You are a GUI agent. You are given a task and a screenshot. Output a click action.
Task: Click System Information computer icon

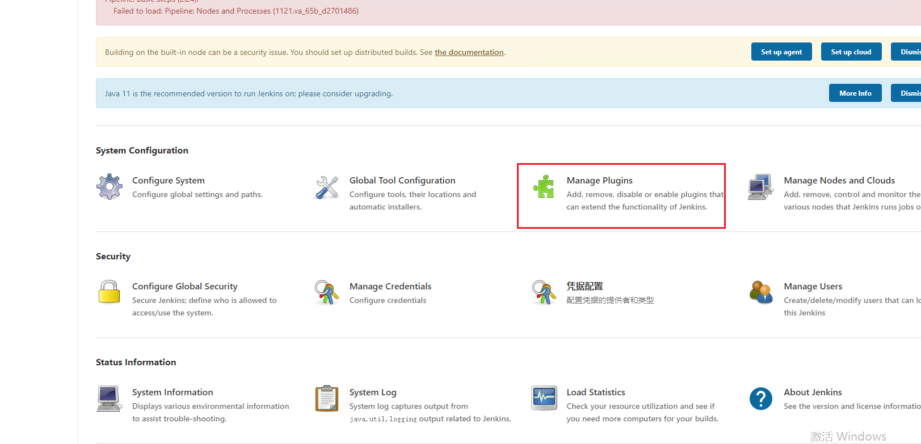pyautogui.click(x=110, y=399)
